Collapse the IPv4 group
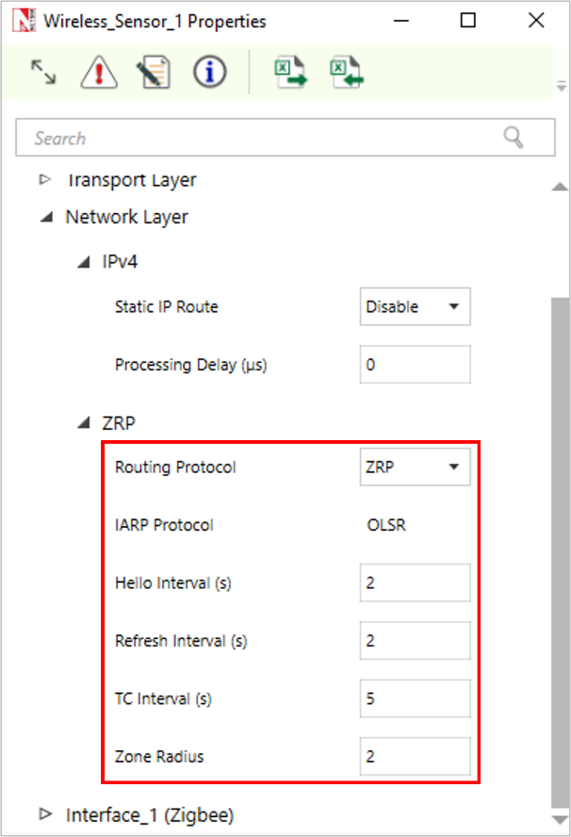Image resolution: width=571 pixels, height=837 pixels. [83, 262]
